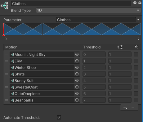143x122 pixels.
Task: Uncheck Automate Thresholds checkbox
Action: point(59,117)
